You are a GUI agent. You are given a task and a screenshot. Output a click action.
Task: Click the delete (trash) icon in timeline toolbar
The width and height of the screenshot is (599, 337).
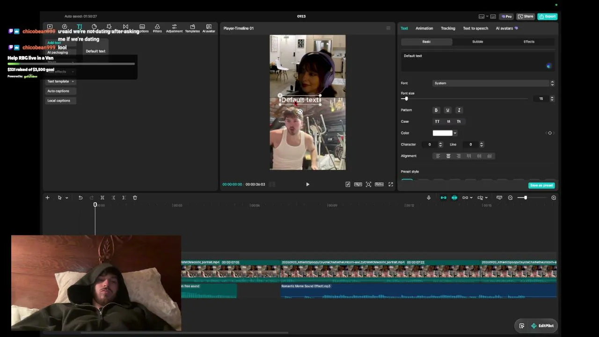tap(135, 198)
